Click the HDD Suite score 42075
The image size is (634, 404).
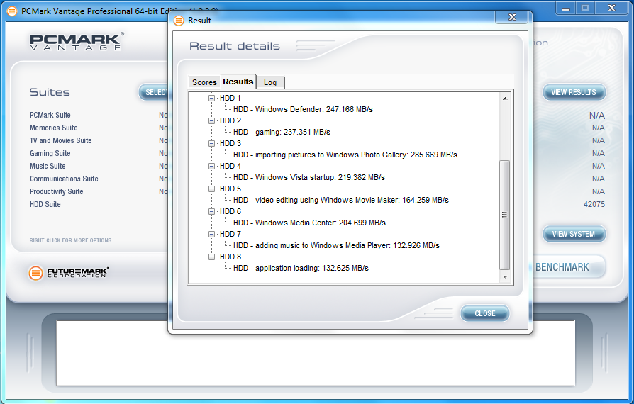(x=594, y=204)
